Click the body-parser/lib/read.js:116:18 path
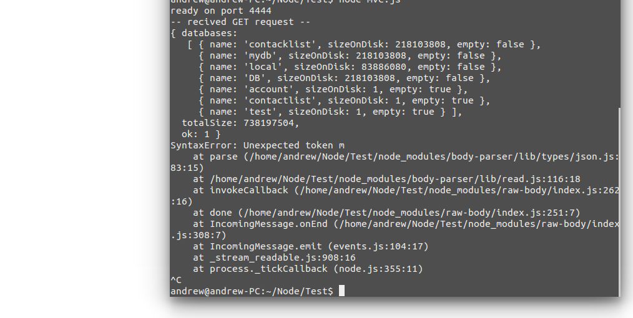 click(395, 179)
